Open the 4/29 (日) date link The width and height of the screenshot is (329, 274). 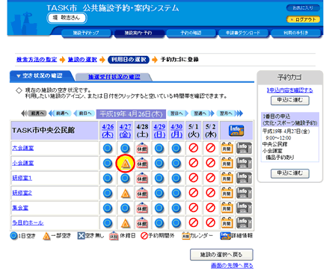click(159, 131)
